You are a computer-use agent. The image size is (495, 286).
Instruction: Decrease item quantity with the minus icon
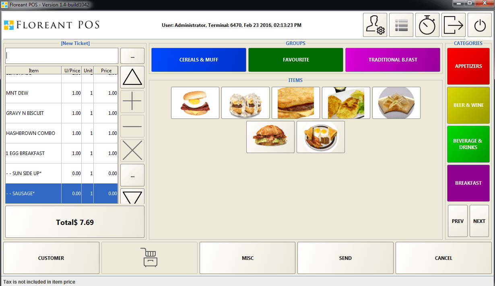(132, 126)
